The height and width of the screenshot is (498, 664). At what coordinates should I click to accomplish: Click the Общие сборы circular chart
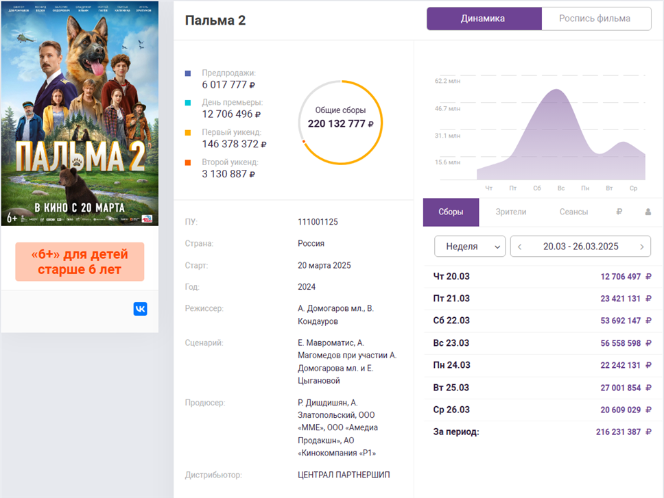pos(340,122)
